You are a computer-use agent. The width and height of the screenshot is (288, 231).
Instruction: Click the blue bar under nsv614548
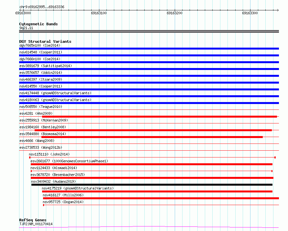pos(149,55)
